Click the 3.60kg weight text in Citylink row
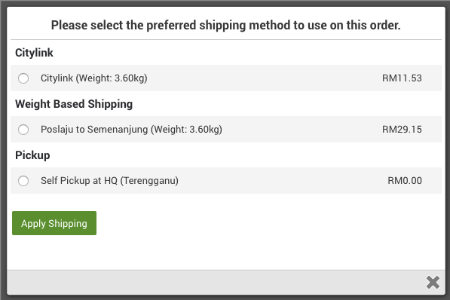The width and height of the screenshot is (450, 300). click(x=130, y=78)
